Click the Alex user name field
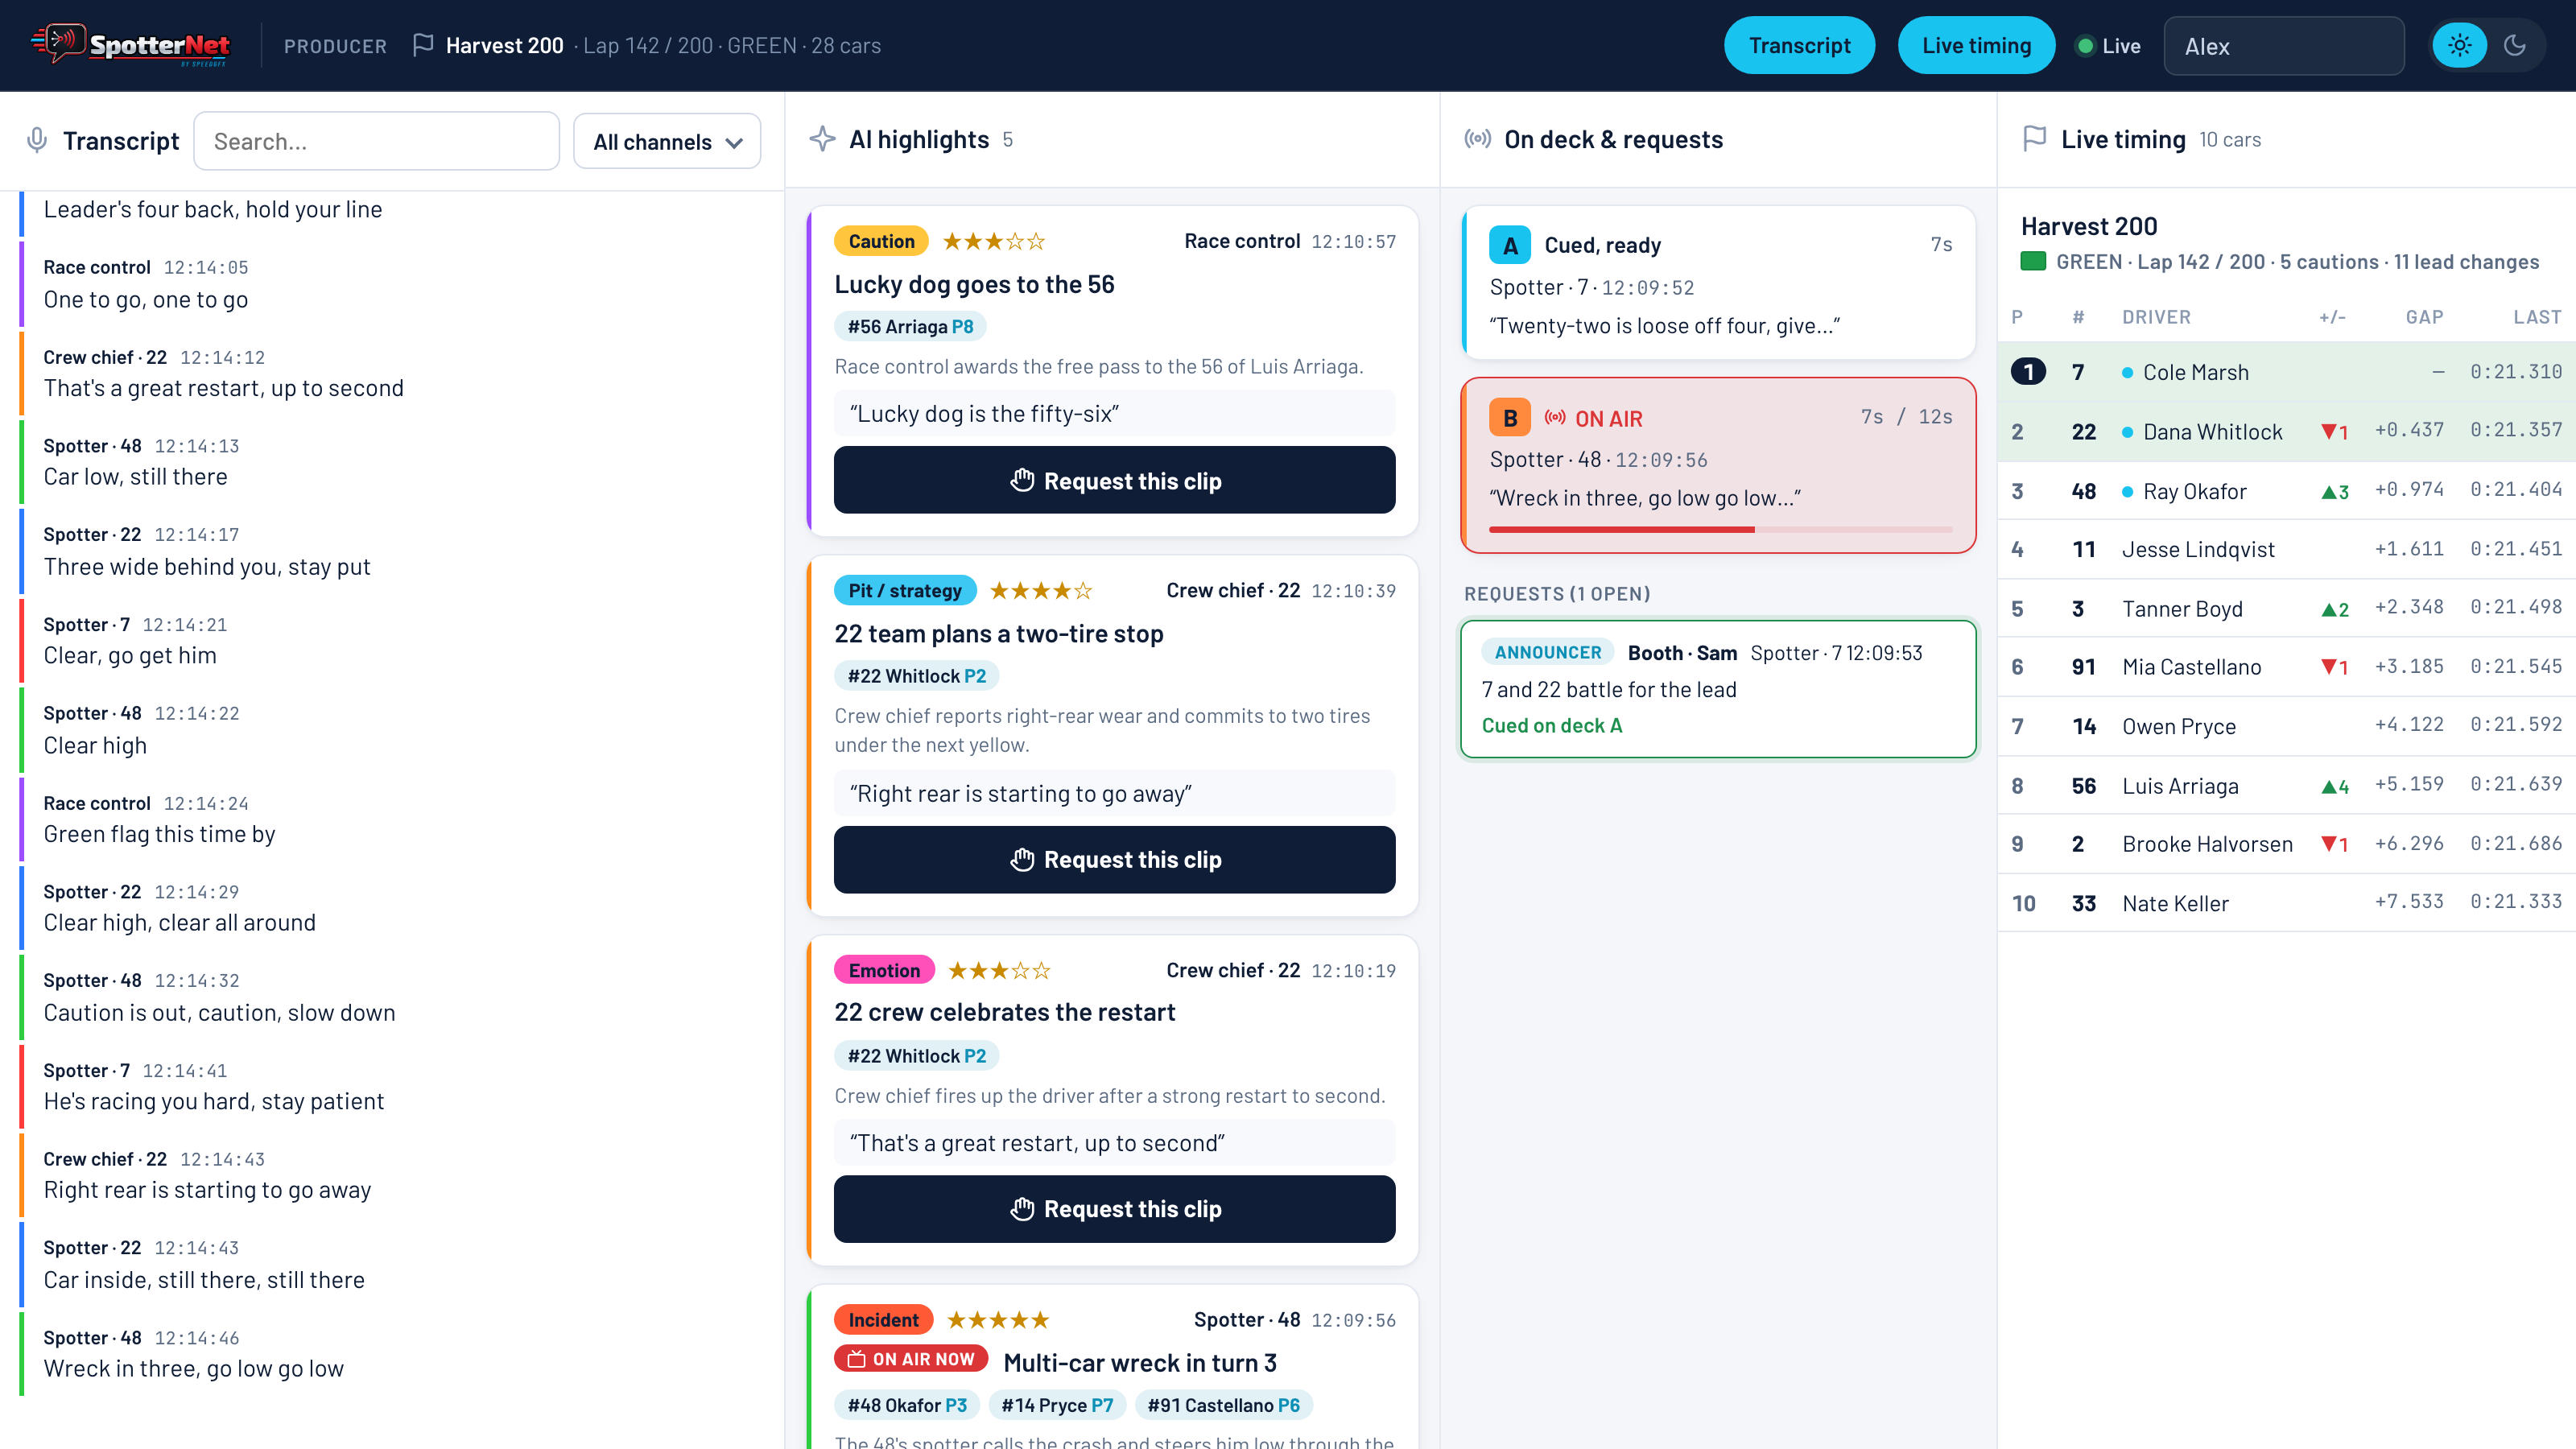Screen dimensions: 2576x1449 pos(2283,46)
